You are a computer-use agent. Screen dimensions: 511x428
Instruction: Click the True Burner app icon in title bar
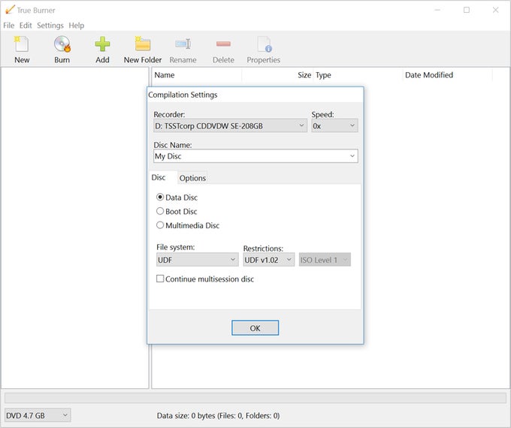(x=10, y=10)
